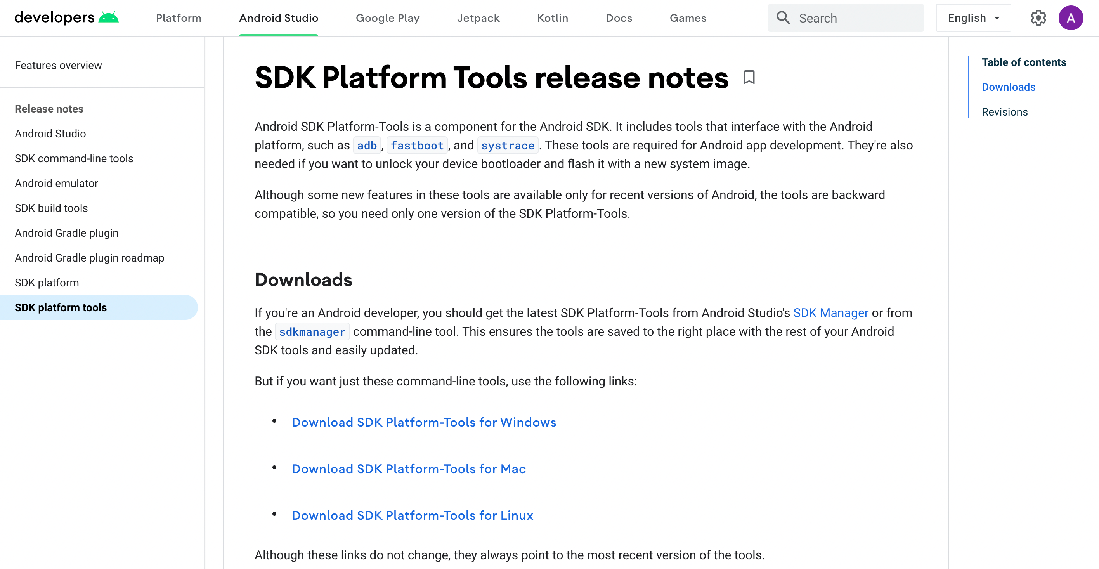
Task: Open the English language dropdown
Action: [973, 18]
